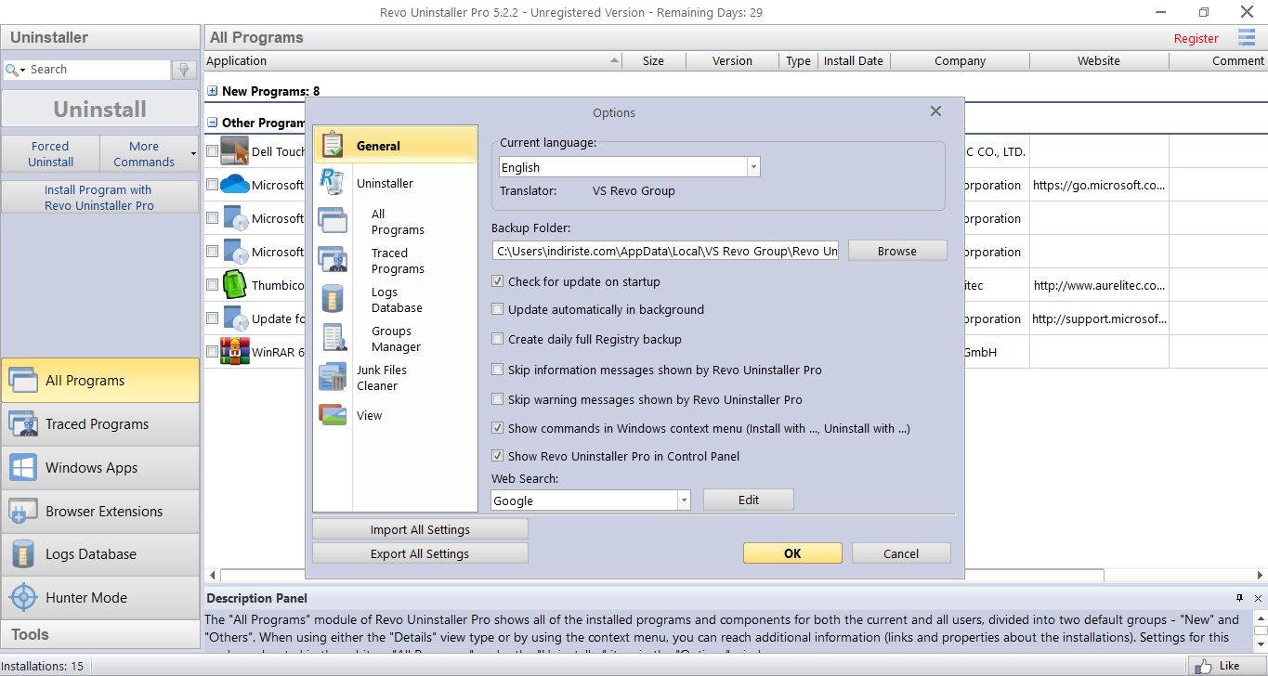Click Import All Settings
The image size is (1268, 676).
(420, 529)
